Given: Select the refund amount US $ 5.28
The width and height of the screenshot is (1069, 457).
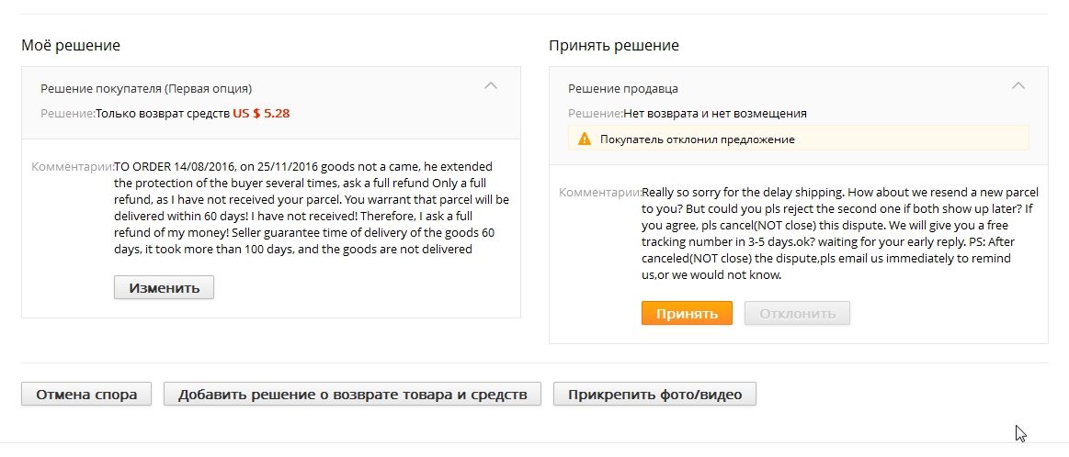Looking at the screenshot, I should point(261,114).
